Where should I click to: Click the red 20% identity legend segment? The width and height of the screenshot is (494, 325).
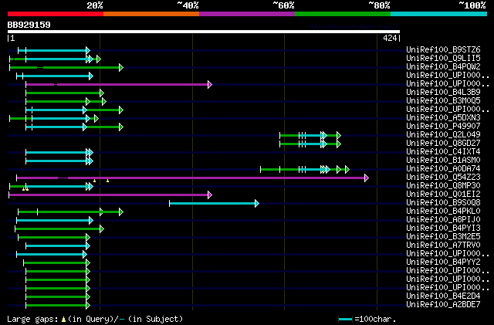coord(56,14)
